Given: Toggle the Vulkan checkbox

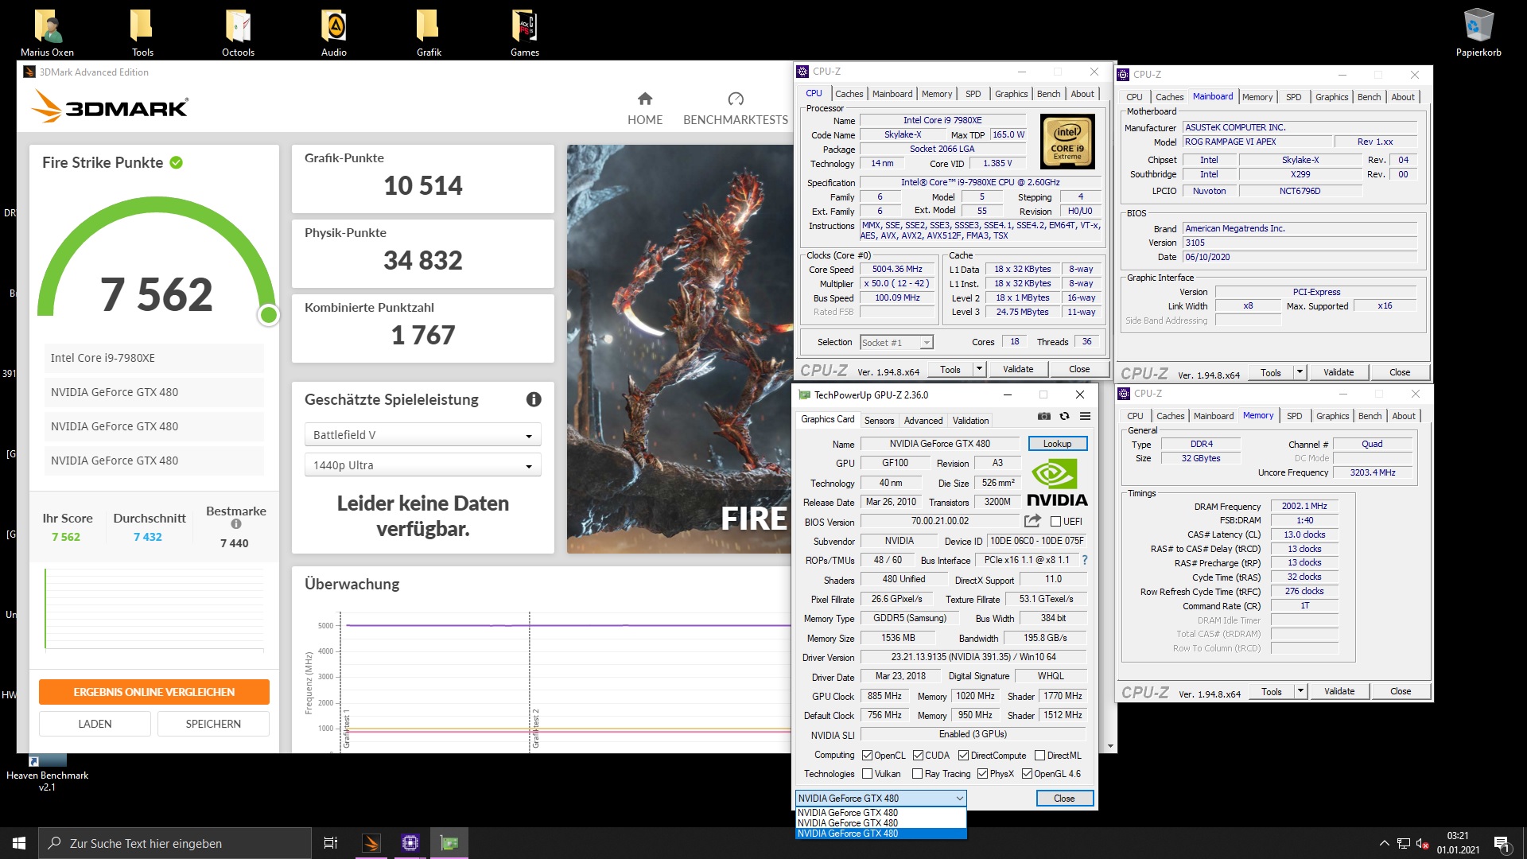Looking at the screenshot, I should pyautogui.click(x=868, y=774).
